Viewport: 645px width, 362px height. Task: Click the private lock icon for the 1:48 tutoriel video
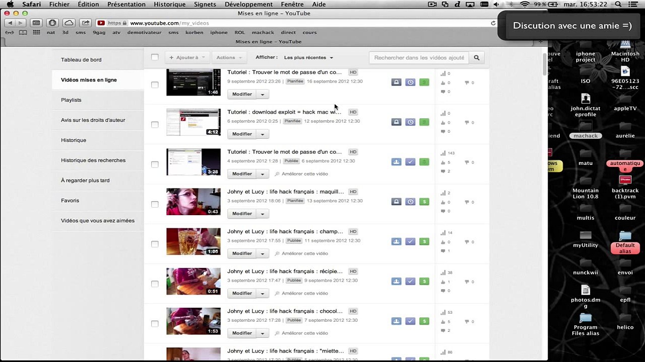396,82
